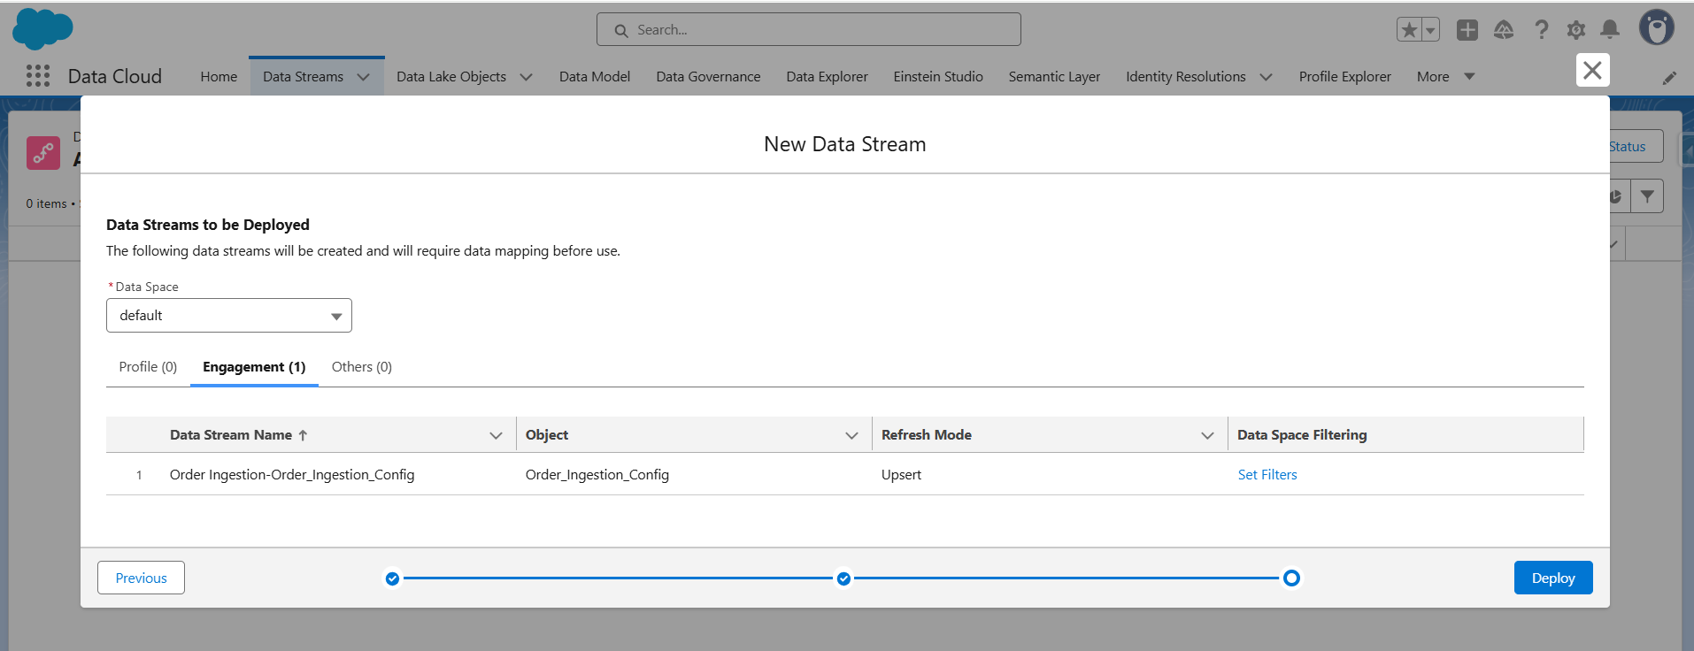Click the user avatar profile icon

click(x=1656, y=28)
